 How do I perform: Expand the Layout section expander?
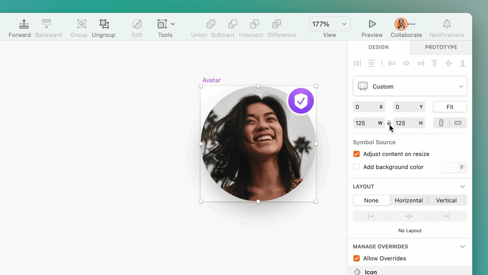(463, 187)
